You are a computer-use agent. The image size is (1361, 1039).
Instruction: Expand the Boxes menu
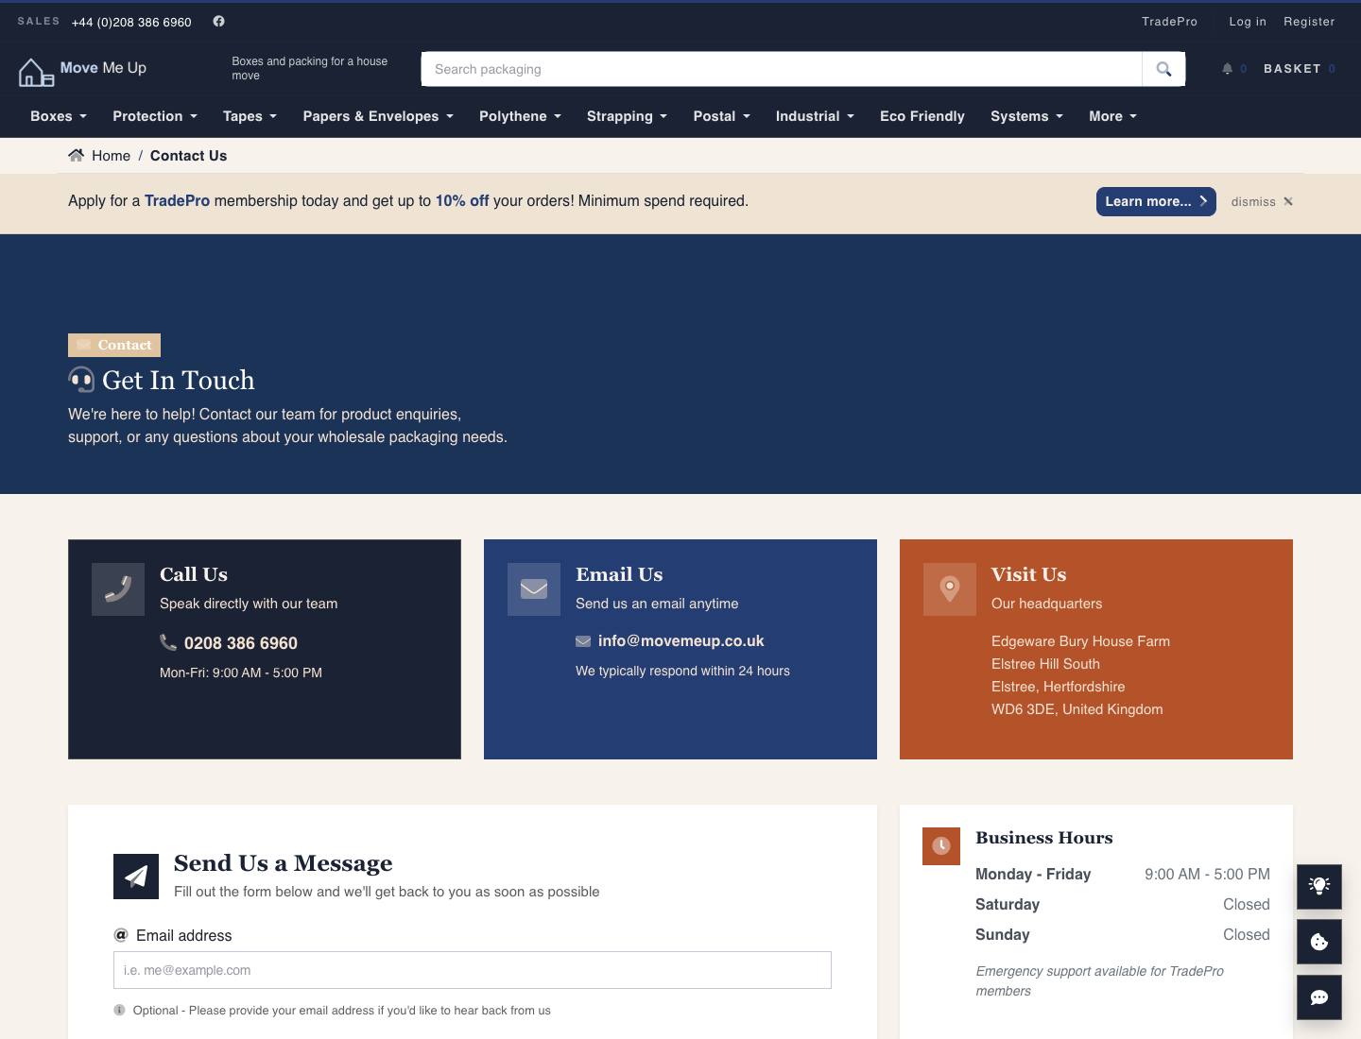click(59, 116)
